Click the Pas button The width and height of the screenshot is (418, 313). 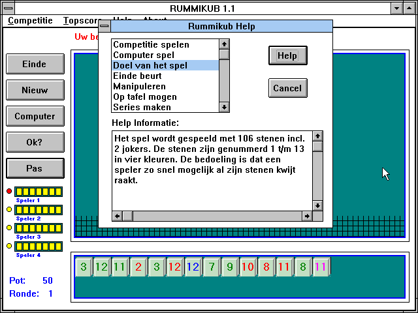tap(35, 168)
